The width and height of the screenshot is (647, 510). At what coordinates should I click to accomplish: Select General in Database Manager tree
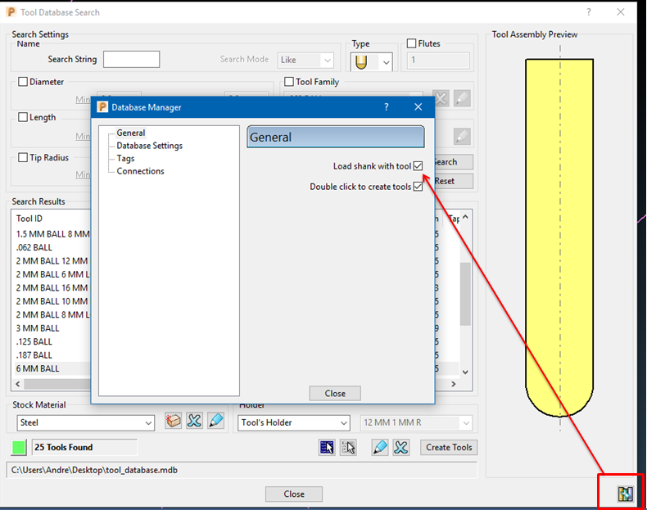tap(131, 133)
